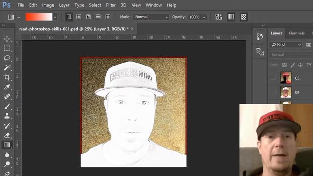This screenshot has width=313, height=176.
Task: Select the Gradient tool in toolbar
Action: coord(7,145)
